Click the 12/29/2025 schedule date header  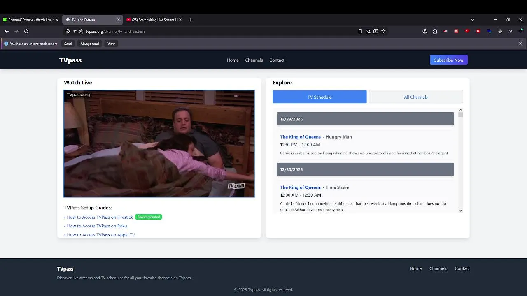tap(366, 119)
